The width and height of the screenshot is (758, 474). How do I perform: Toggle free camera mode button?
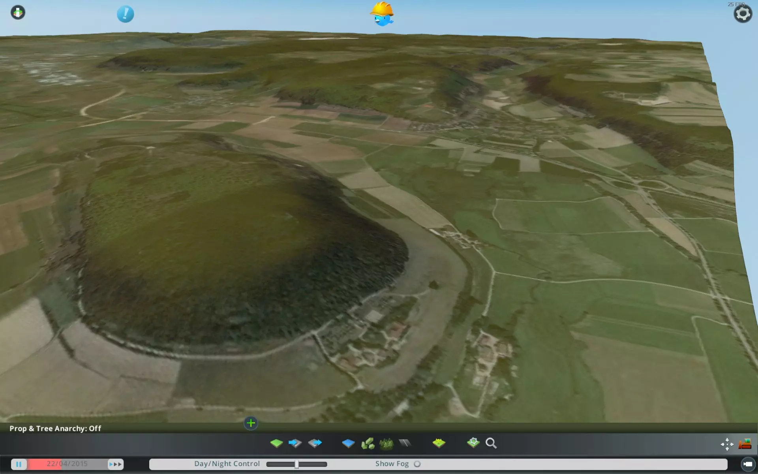pyautogui.click(x=748, y=464)
